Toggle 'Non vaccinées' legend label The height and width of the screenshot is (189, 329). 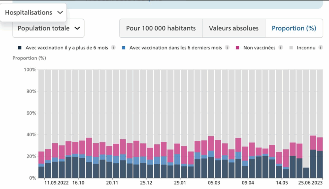pyautogui.click(x=259, y=48)
